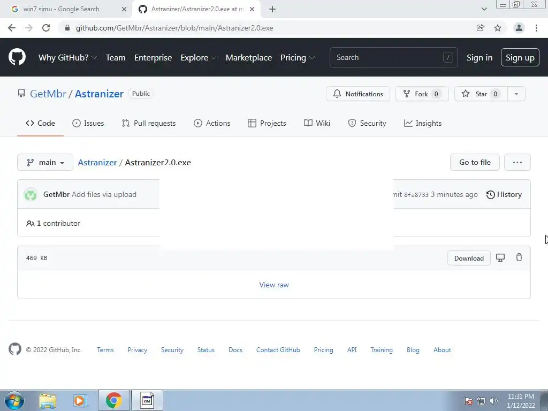
Task: Open the Issues tab
Action: [88, 124]
